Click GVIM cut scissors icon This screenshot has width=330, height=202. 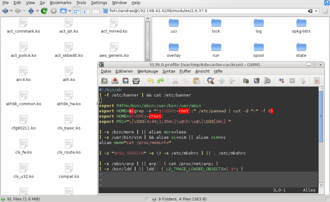175,81
